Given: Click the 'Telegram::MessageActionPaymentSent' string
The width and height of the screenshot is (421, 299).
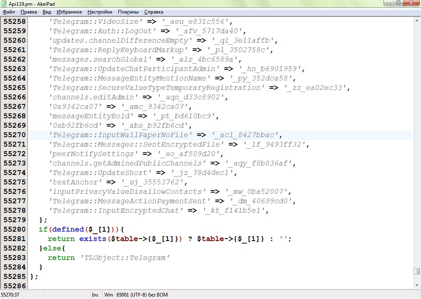Looking at the screenshot, I should [129, 201].
